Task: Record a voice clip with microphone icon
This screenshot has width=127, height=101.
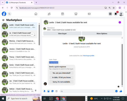Action: [x=44, y=91]
